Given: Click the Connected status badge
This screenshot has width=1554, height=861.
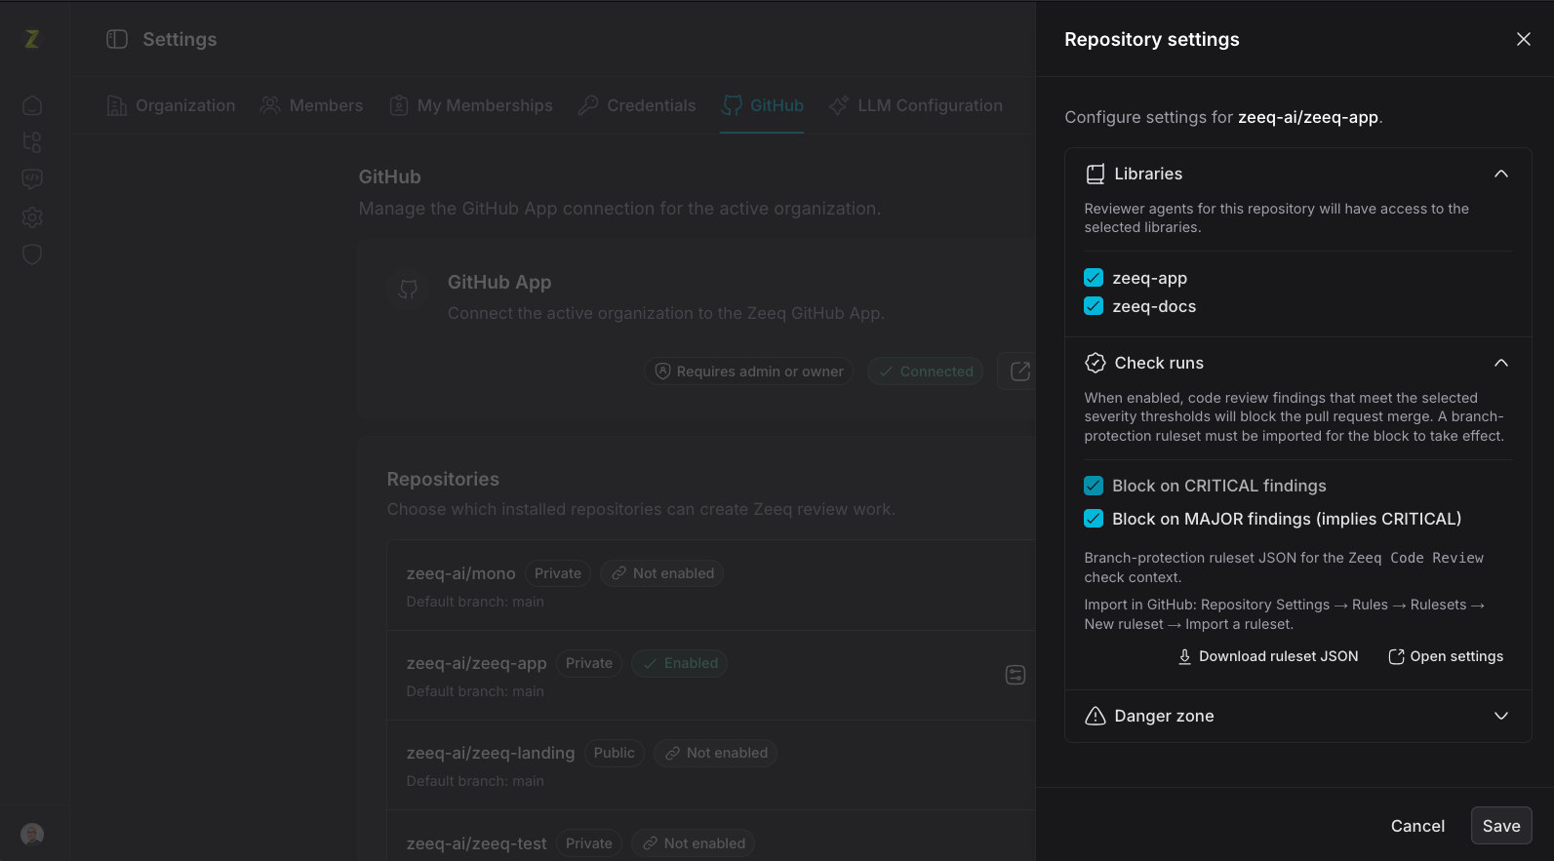Looking at the screenshot, I should (926, 372).
